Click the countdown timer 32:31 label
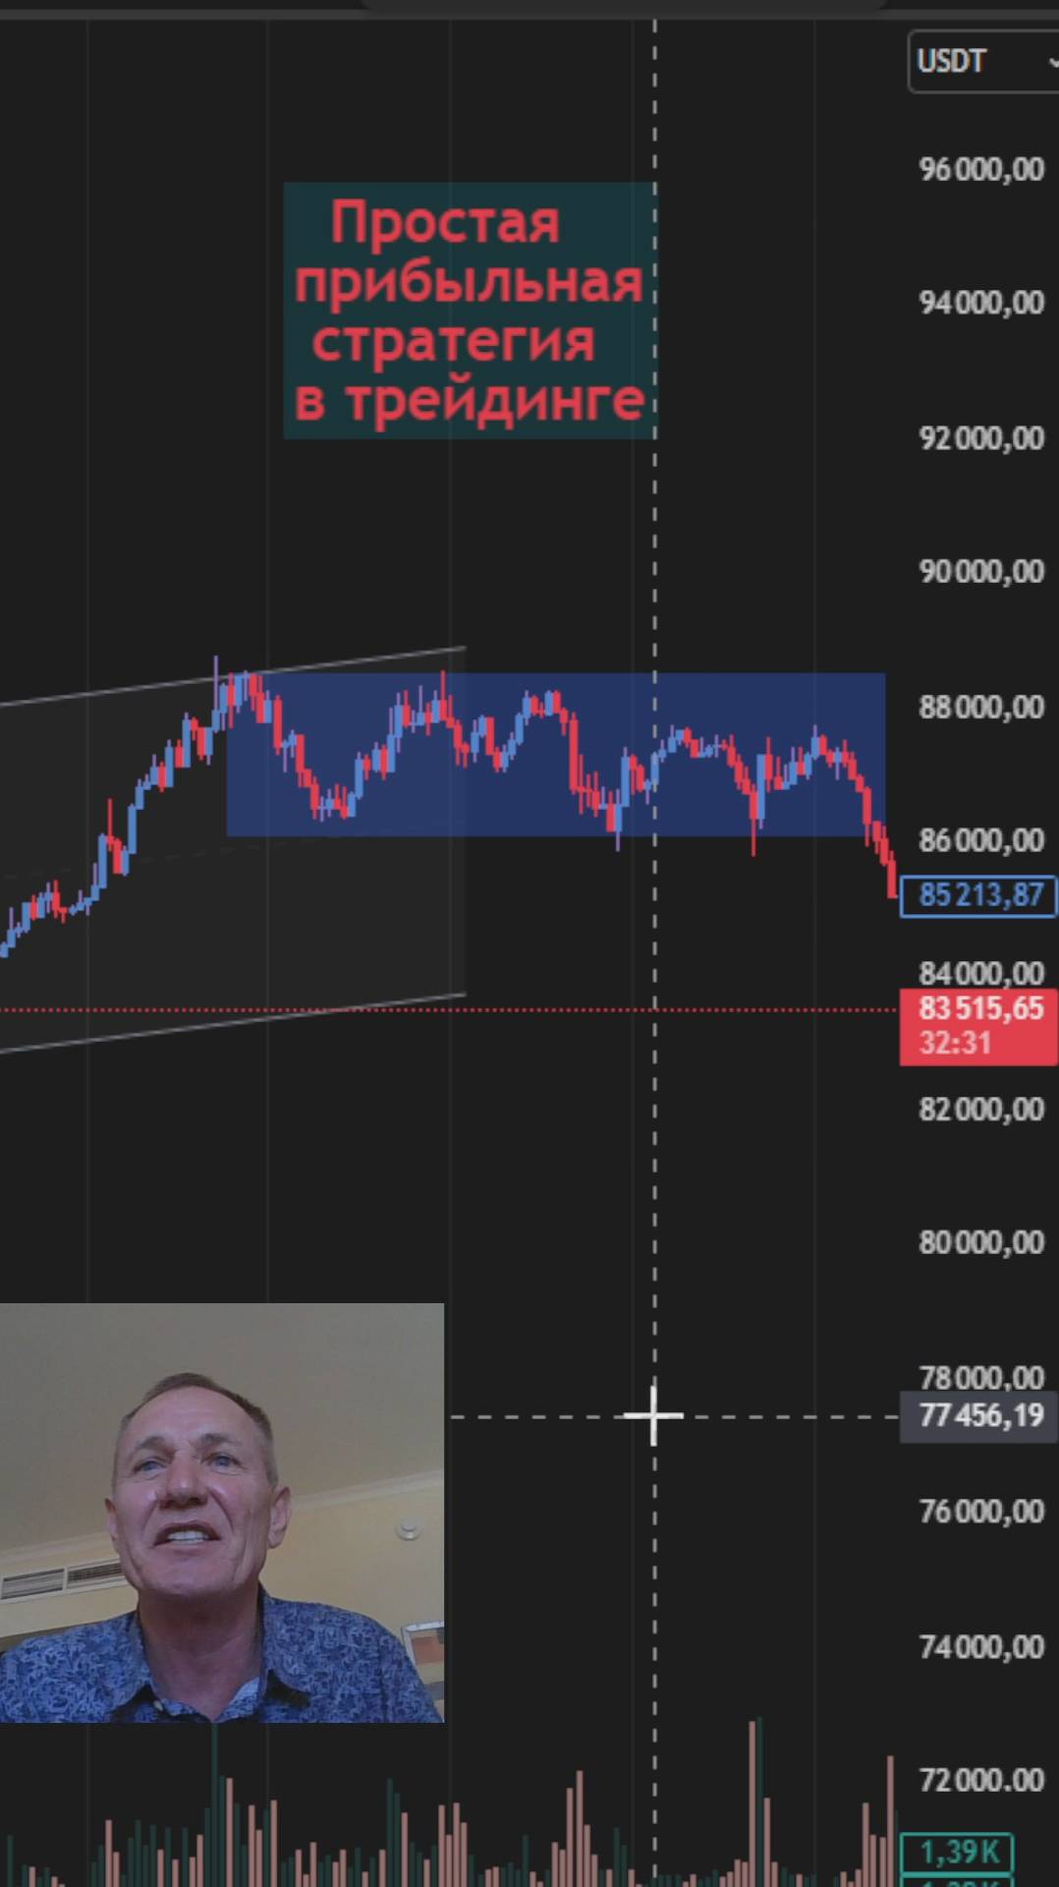The width and height of the screenshot is (1059, 1887). click(x=955, y=1044)
